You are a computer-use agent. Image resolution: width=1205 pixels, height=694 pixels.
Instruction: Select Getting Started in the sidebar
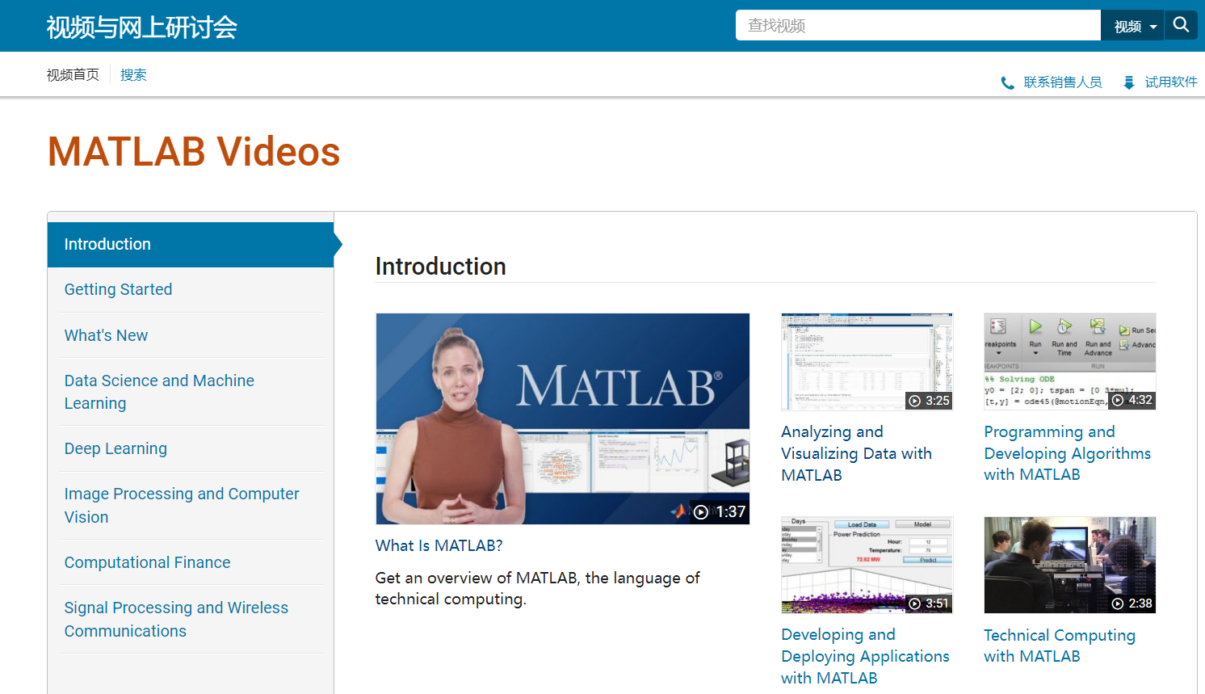point(118,289)
